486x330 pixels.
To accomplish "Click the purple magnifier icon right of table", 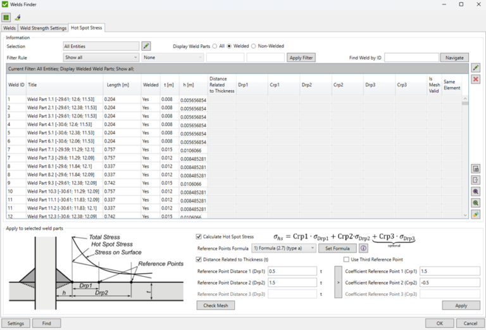I will (475, 191).
